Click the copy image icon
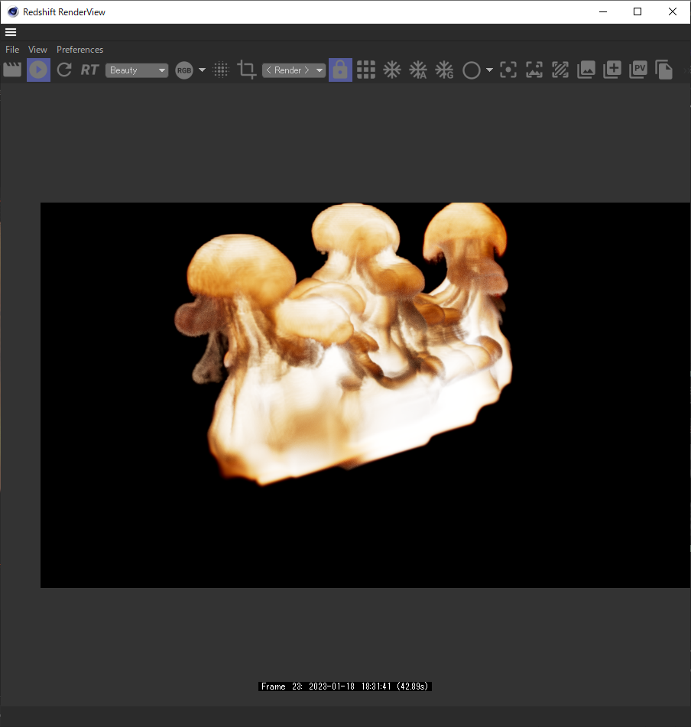Screen dimensions: 691x727 (x=664, y=70)
